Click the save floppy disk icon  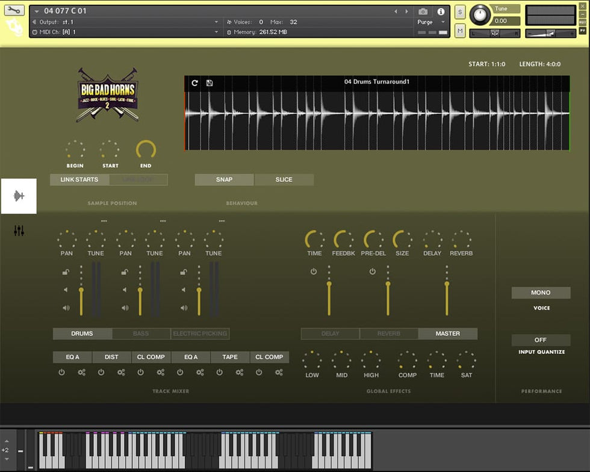209,82
